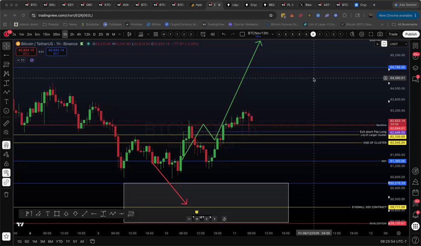Open the economic calendar panel
This screenshot has height=246, width=421.
(416, 193)
